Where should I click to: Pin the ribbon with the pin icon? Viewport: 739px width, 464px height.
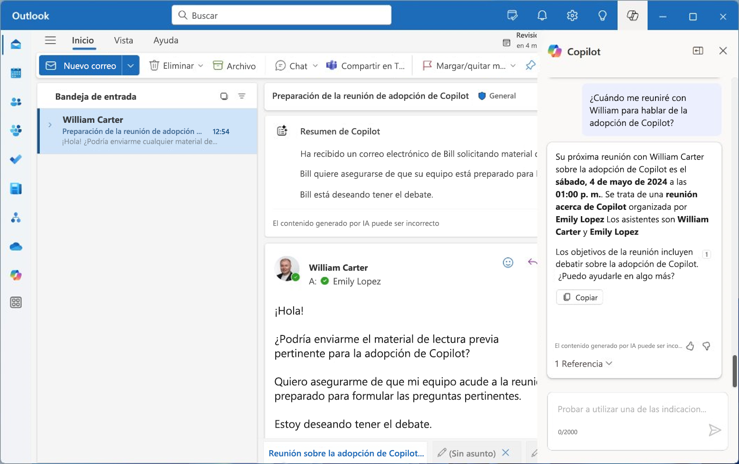coord(530,65)
